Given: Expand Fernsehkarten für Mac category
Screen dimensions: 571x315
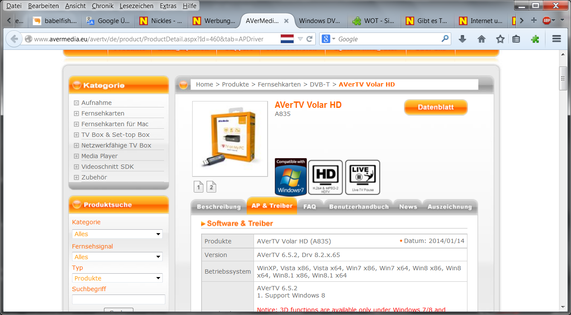Looking at the screenshot, I should coord(76,124).
